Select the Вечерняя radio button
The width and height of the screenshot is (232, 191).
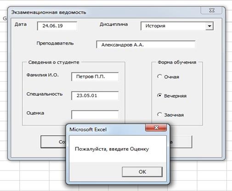(159, 96)
